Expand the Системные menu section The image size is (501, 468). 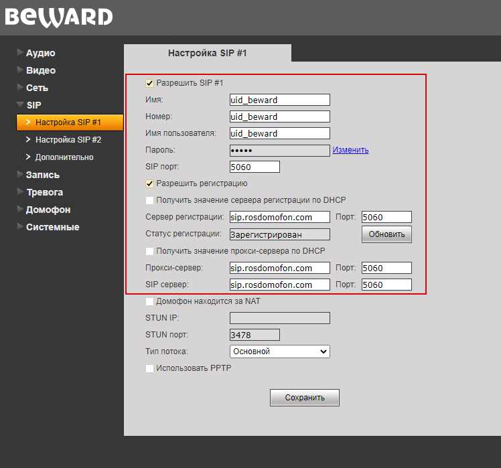52,227
